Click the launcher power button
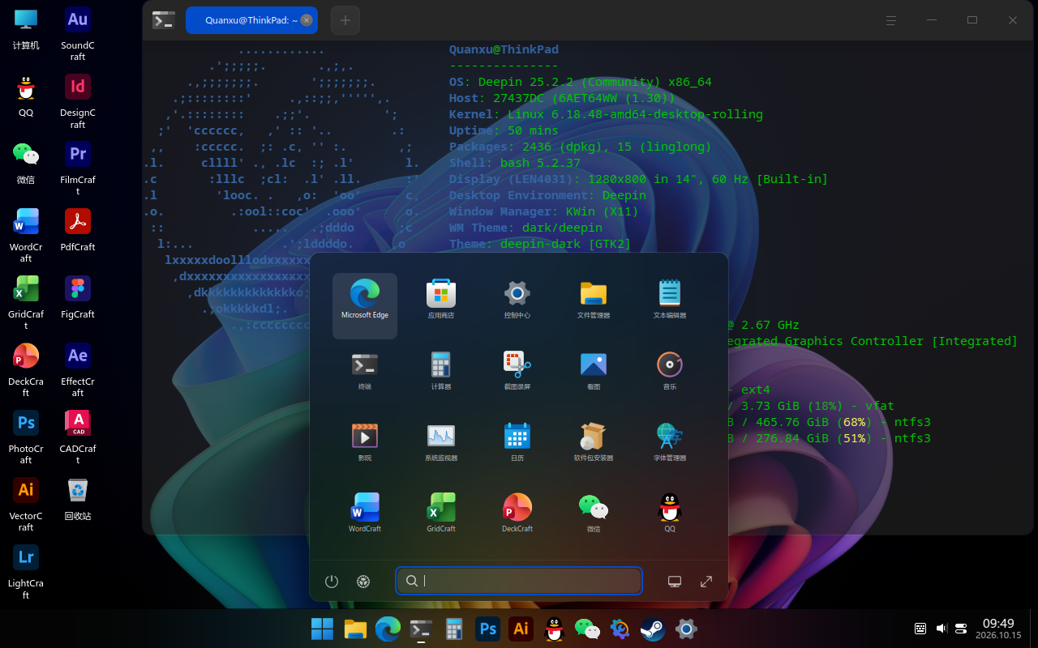 (331, 582)
